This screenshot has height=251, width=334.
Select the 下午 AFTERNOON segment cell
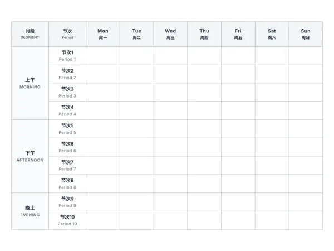point(30,156)
